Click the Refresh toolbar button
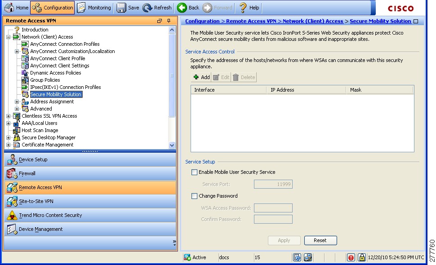The height and width of the screenshot is (265, 436). tap(157, 8)
